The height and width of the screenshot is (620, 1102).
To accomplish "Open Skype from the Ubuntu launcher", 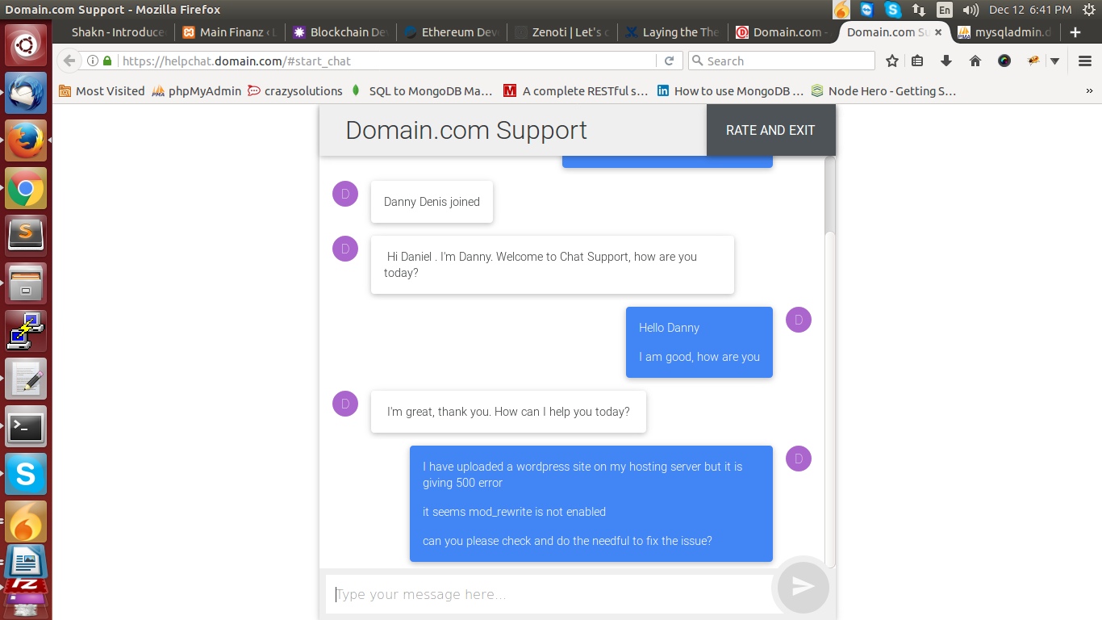I will 26,474.
